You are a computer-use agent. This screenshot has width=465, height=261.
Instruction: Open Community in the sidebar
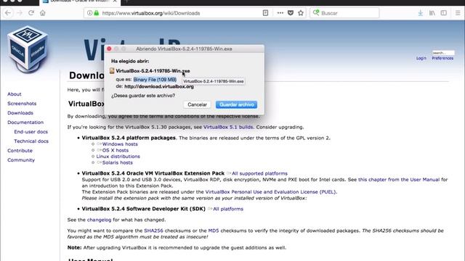pos(21,160)
